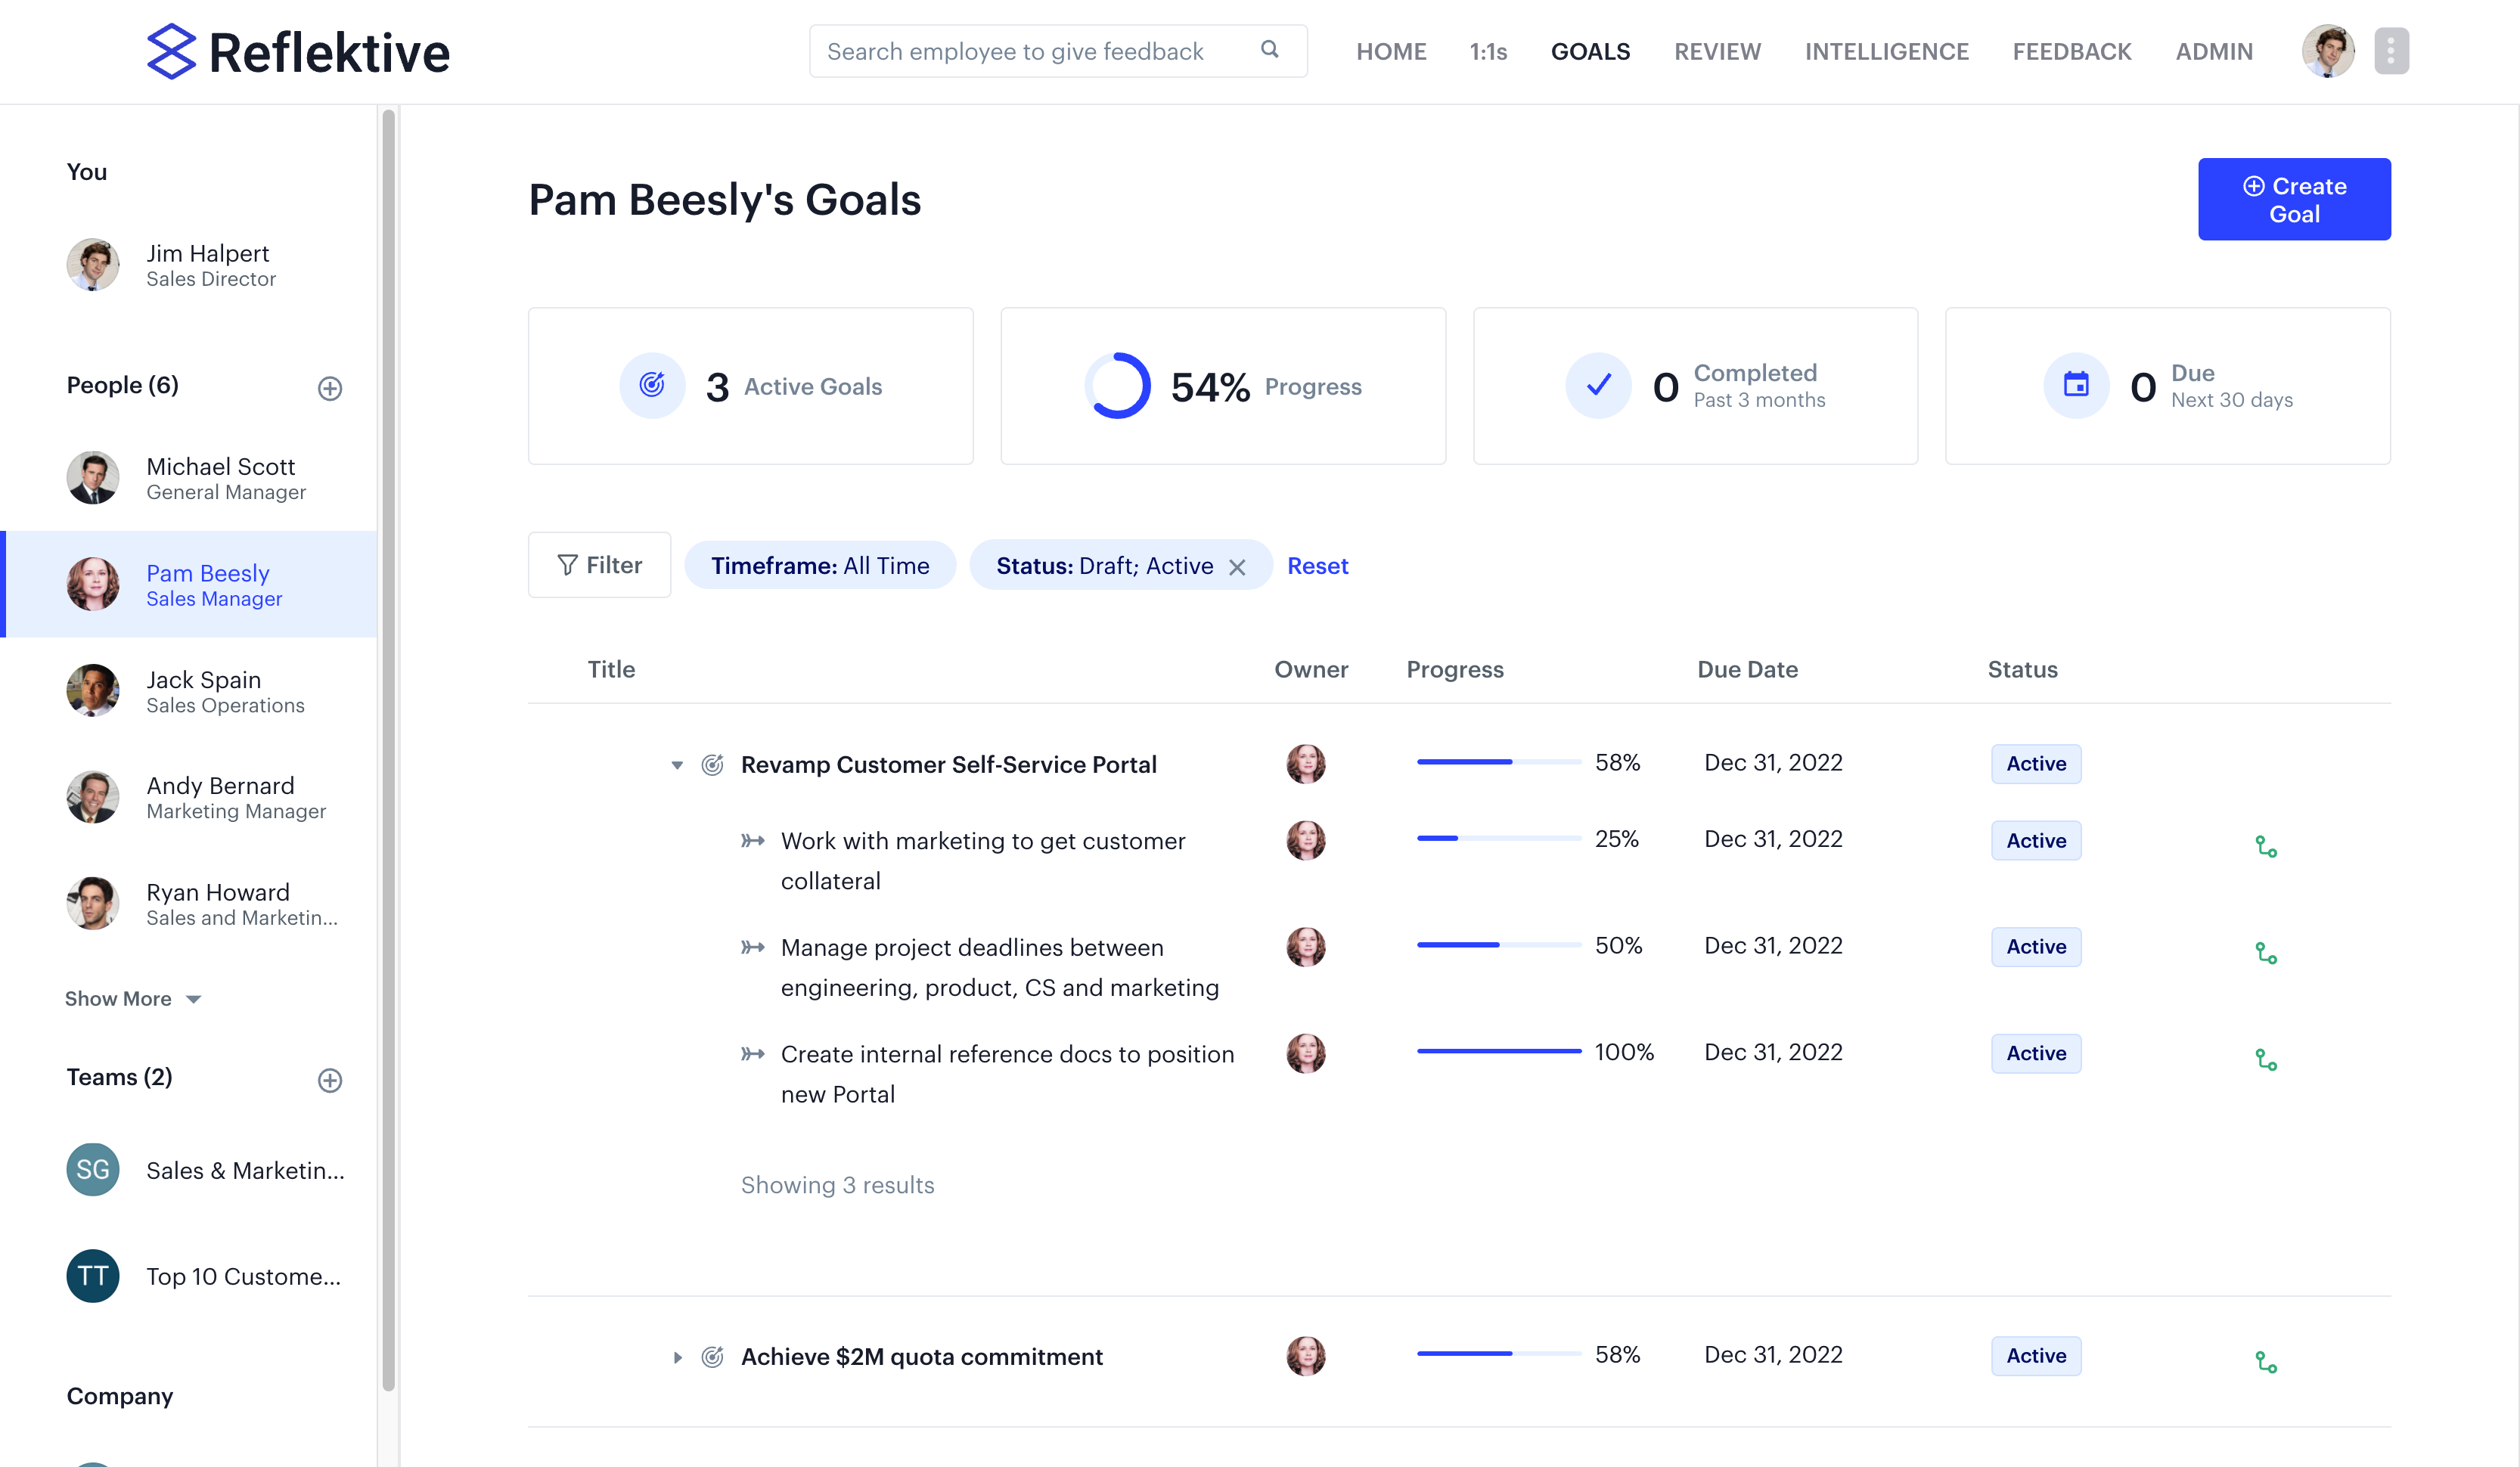The width and height of the screenshot is (2520, 1467).
Task: Add a team using the plus icon next to Teams
Action: click(330, 1080)
